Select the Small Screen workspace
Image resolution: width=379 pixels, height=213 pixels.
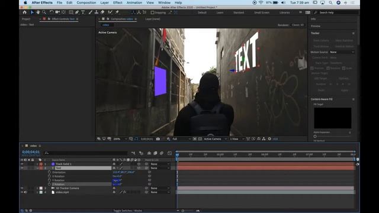[262, 12]
